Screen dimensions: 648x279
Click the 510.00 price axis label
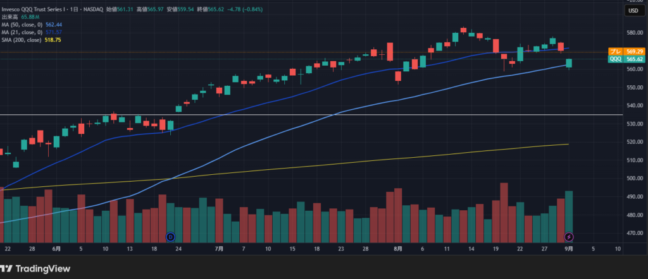(635, 160)
